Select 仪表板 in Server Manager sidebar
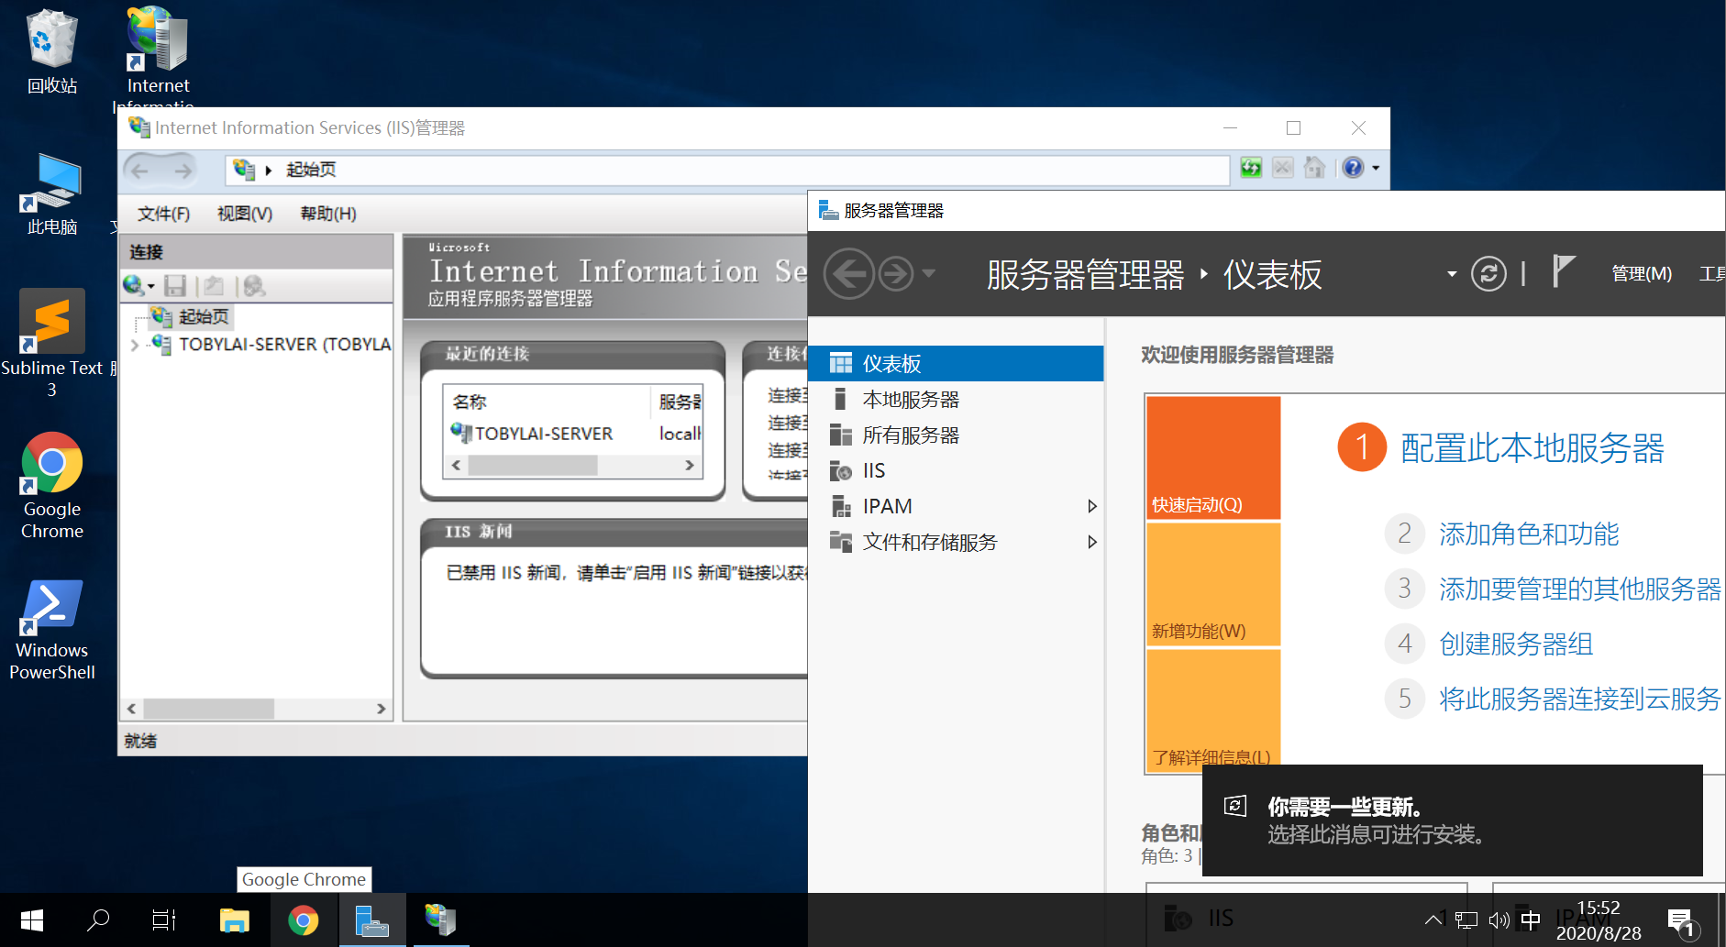The width and height of the screenshot is (1726, 947). click(956, 364)
